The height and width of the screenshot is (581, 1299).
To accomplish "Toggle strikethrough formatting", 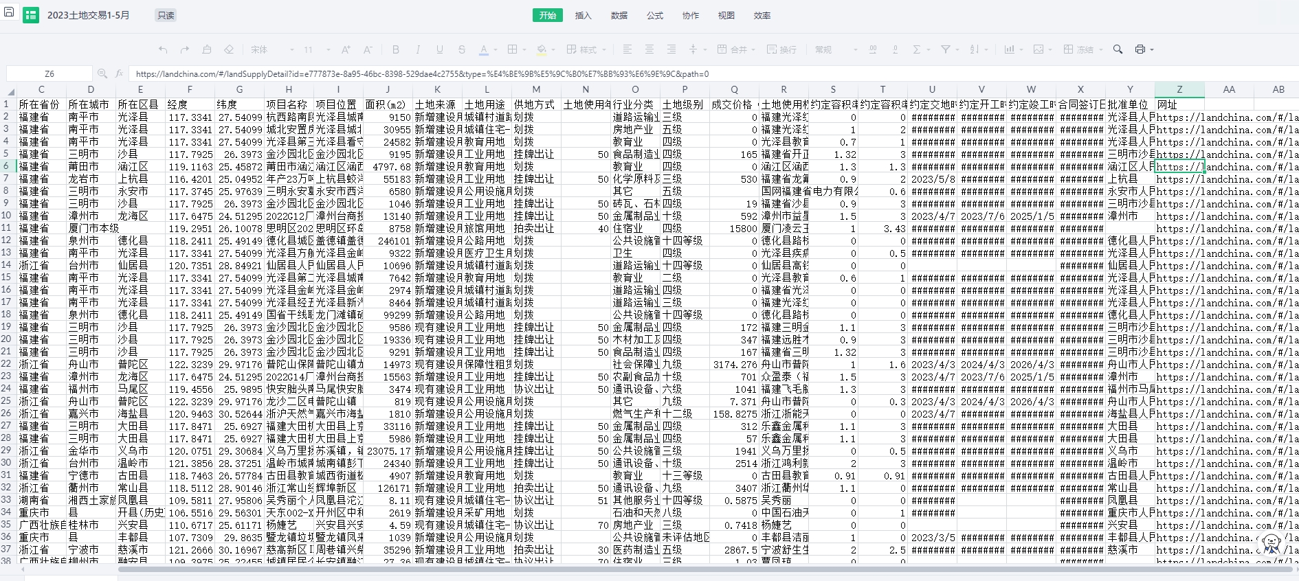I will pyautogui.click(x=461, y=49).
